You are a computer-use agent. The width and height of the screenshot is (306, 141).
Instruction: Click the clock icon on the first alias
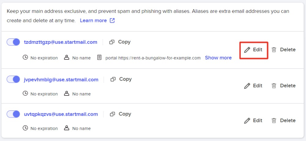pyautogui.click(x=25, y=57)
